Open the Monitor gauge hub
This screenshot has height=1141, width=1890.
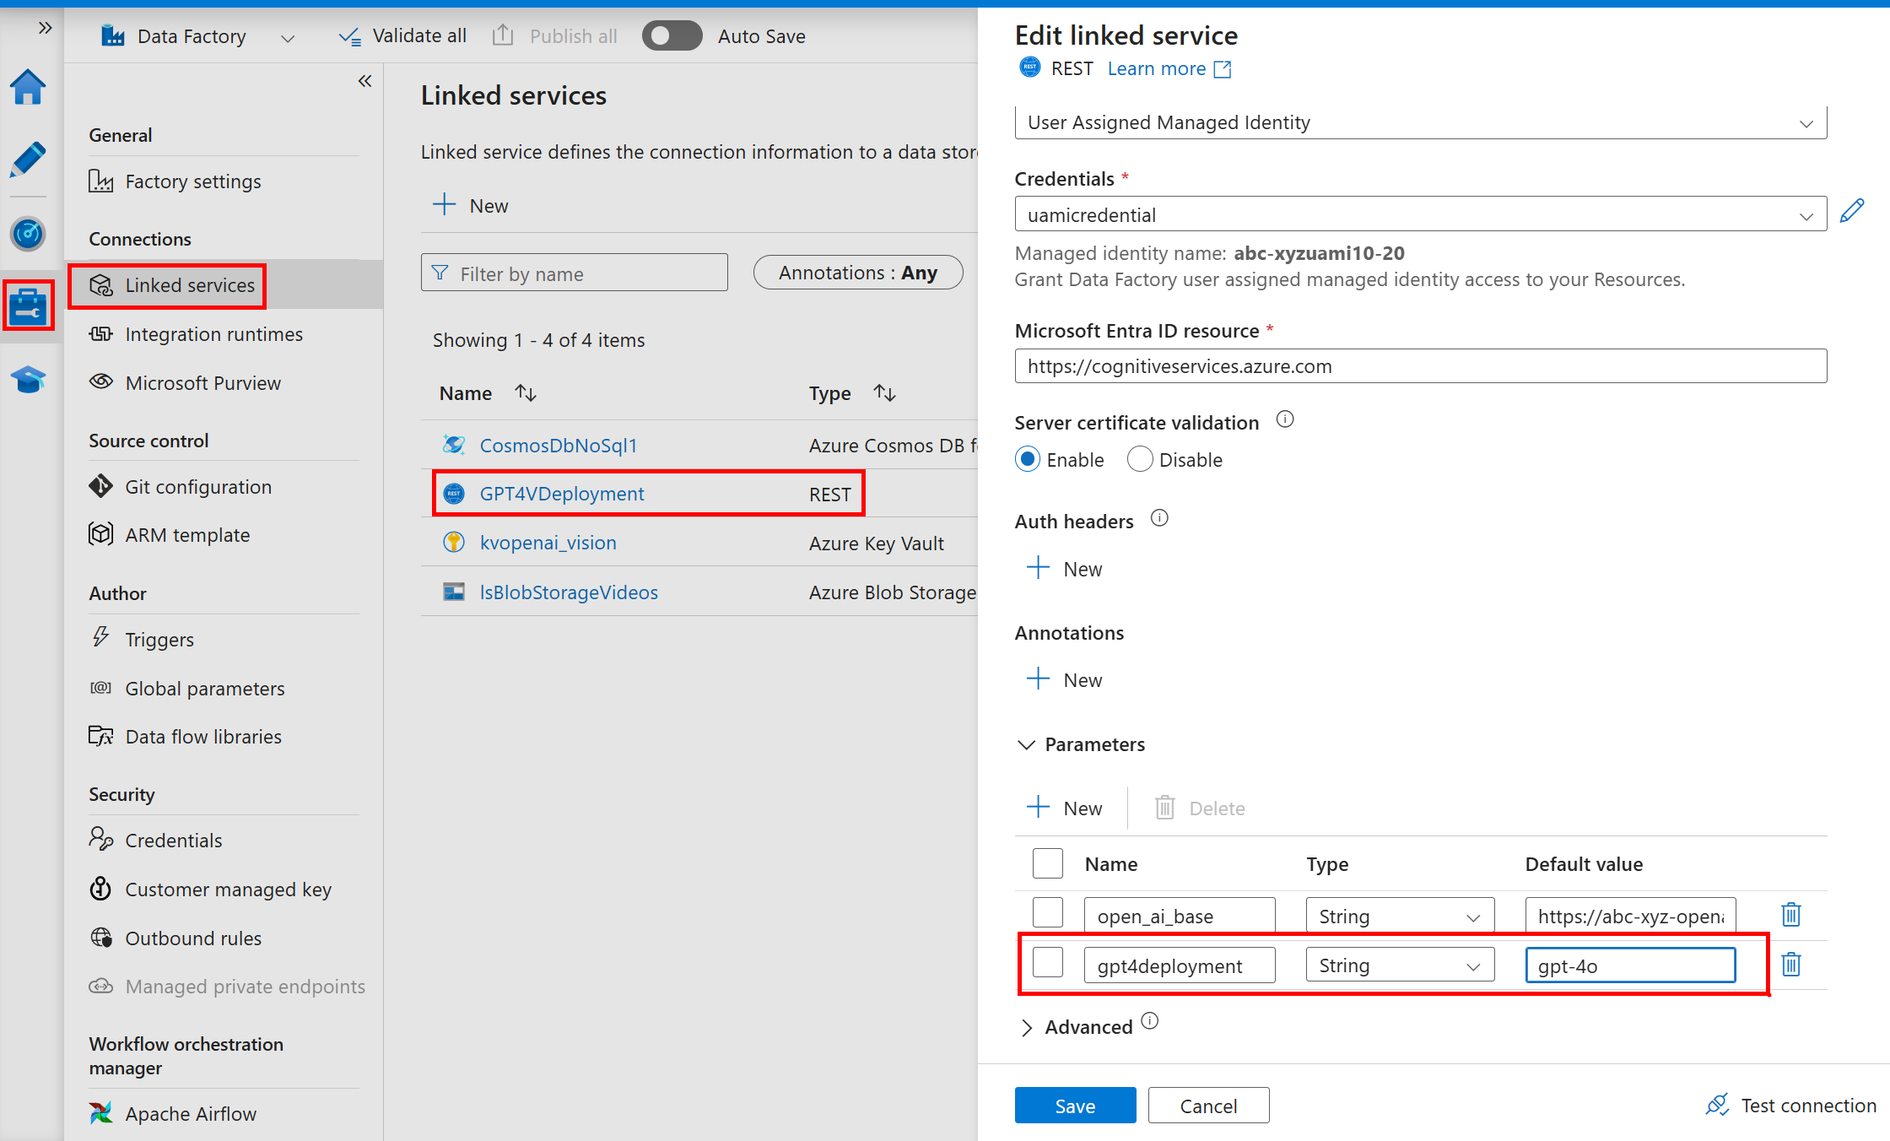pos(28,233)
